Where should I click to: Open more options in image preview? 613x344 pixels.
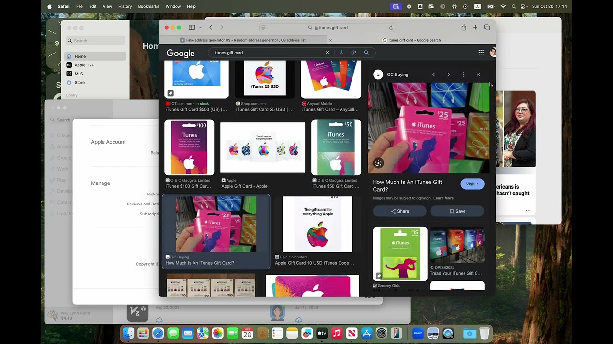point(463,75)
